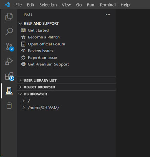Click Become a Patron
The height and width of the screenshot is (157, 150).
[44, 37]
